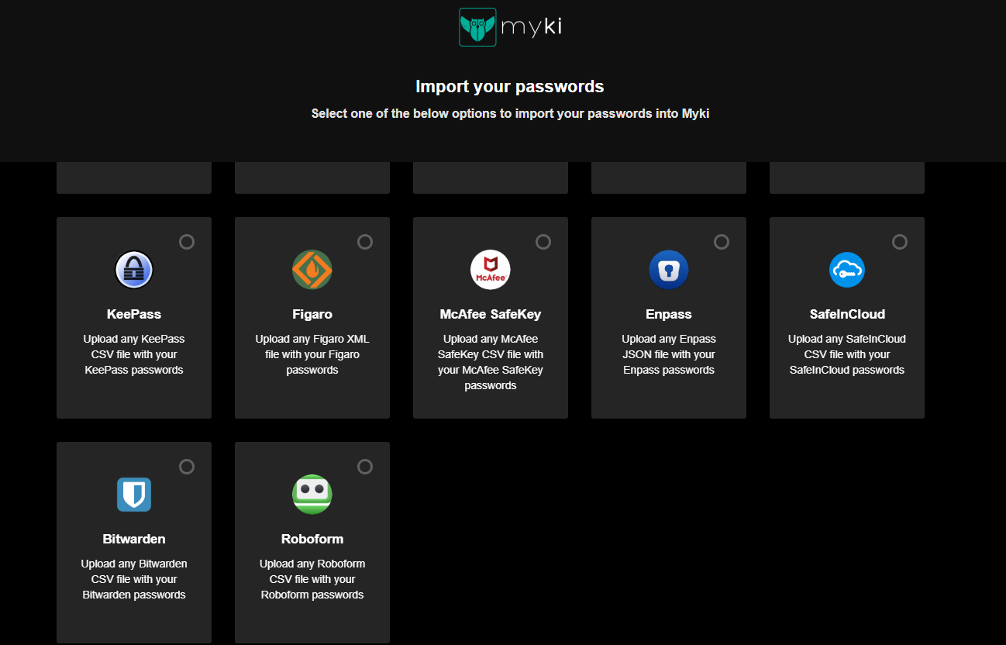
Task: Click the Myki owl logo
Action: coord(477,27)
